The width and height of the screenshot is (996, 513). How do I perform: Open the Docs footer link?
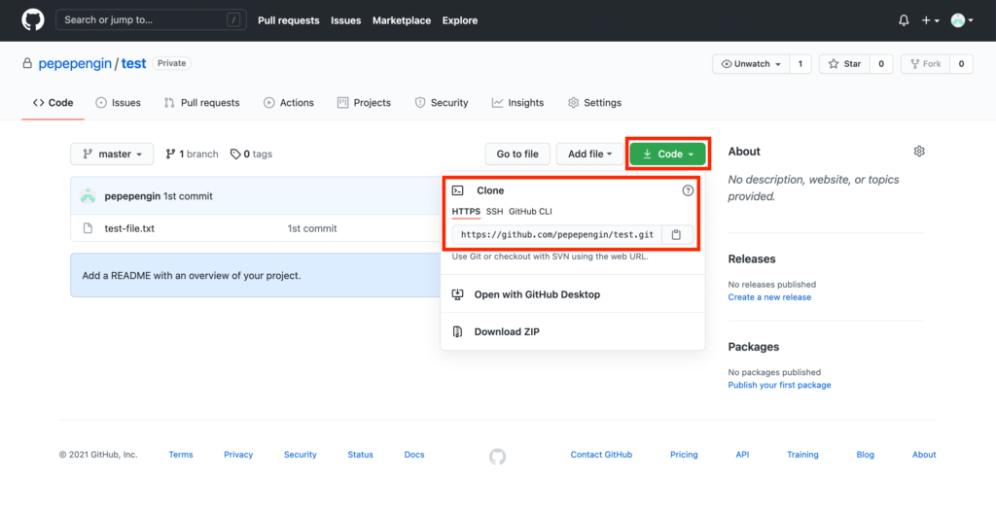click(x=414, y=455)
